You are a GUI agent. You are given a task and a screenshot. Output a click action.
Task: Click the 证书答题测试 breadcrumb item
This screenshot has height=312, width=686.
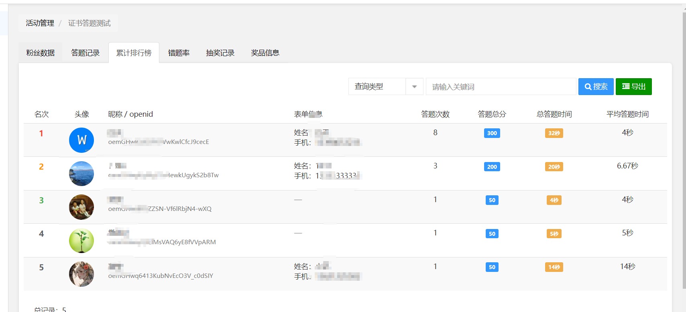(90, 23)
